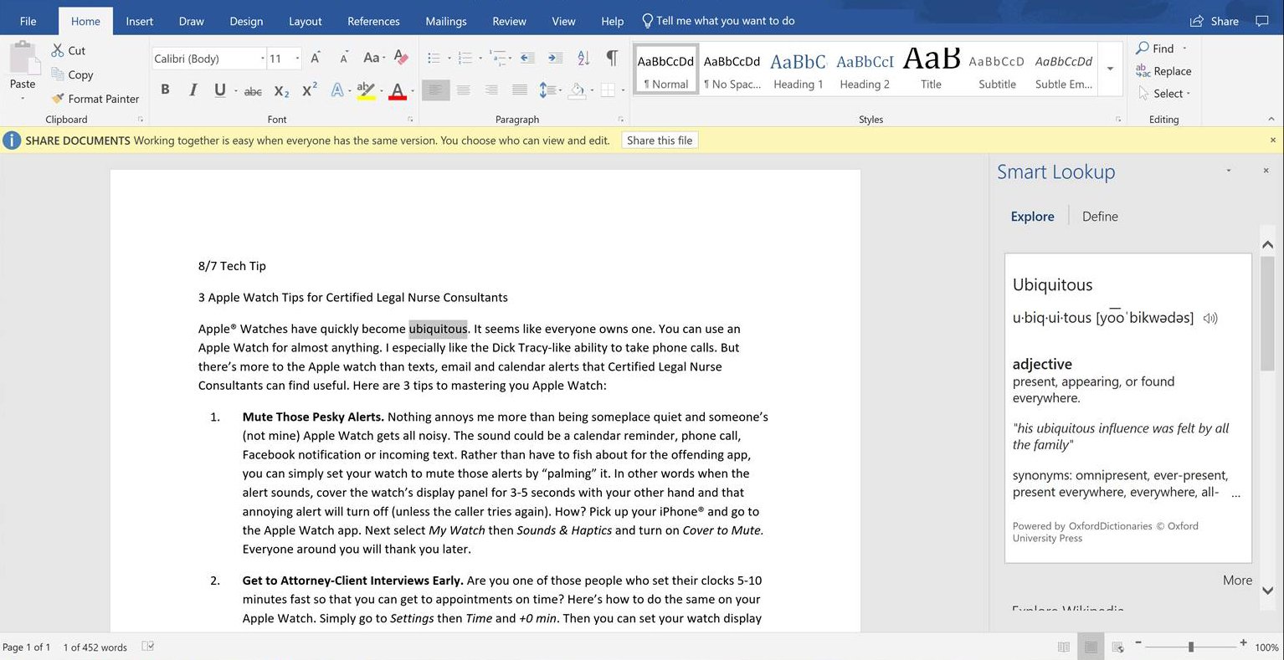Increase the paragraph indent
This screenshot has height=660, width=1284.
[555, 58]
